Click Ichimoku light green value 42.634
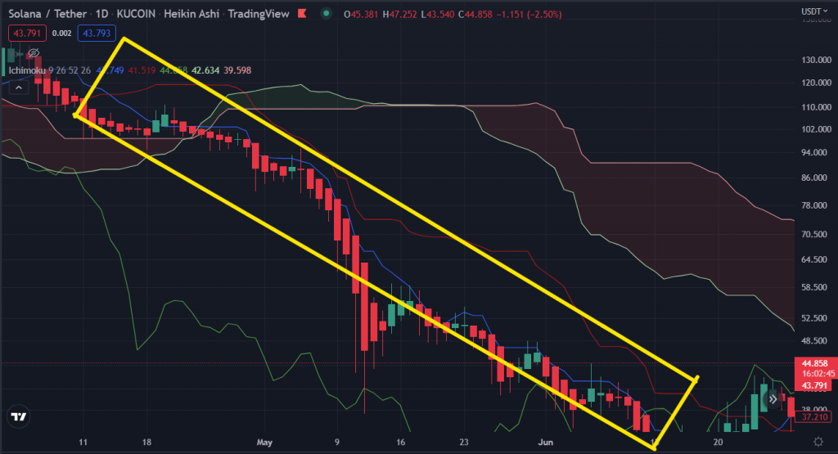Image resolution: width=838 pixels, height=454 pixels. (205, 70)
